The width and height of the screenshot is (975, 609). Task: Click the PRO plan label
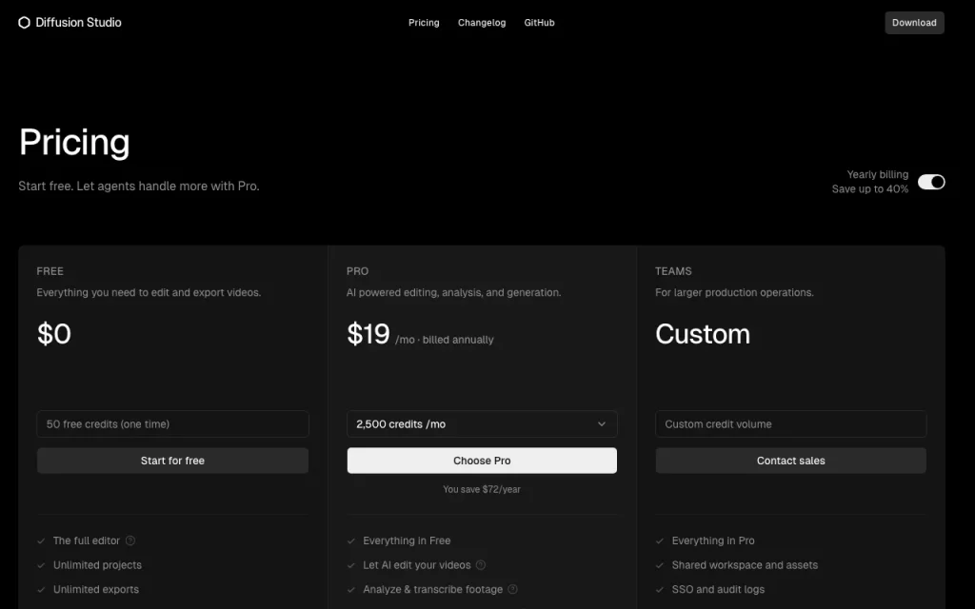pos(358,271)
